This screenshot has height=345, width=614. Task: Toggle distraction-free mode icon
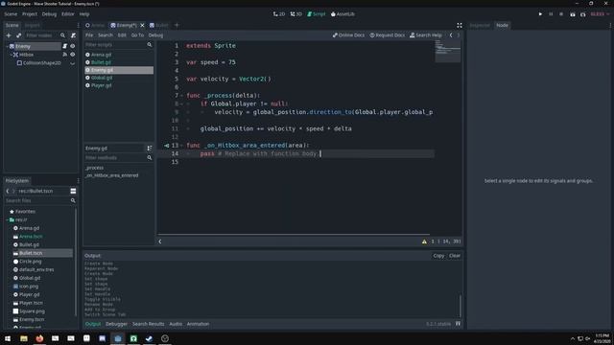click(x=460, y=26)
